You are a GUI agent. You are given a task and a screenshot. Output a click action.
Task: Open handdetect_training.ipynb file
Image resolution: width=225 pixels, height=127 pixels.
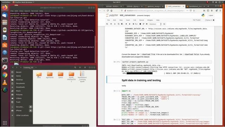pos(82,76)
